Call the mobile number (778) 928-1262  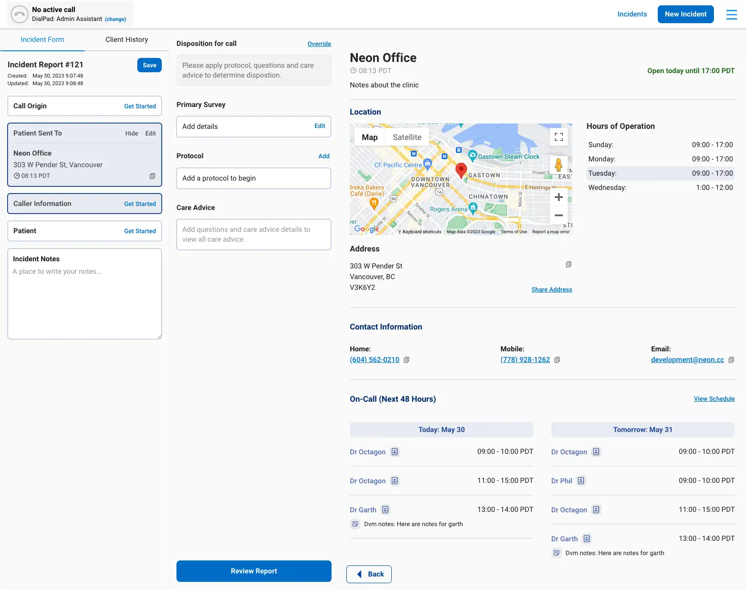[x=525, y=360]
